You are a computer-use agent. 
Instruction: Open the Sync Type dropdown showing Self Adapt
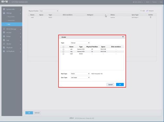pyautogui.click(x=80, y=77)
